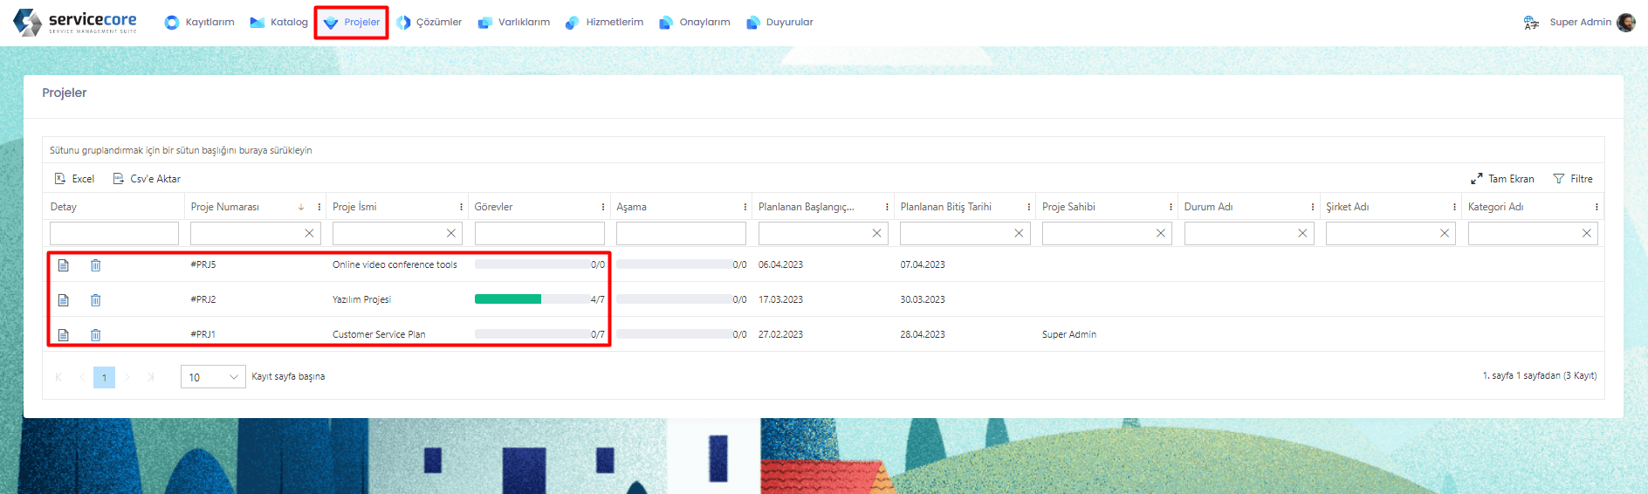The height and width of the screenshot is (494, 1648).
Task: Open Super Admin avatar picture
Action: coord(1626,23)
